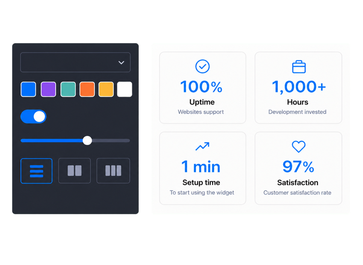The image size is (363, 265).
Task: Pick the teal color swatch
Action: click(x=68, y=89)
